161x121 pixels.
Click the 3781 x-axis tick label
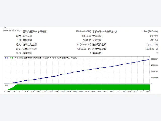click(141, 92)
